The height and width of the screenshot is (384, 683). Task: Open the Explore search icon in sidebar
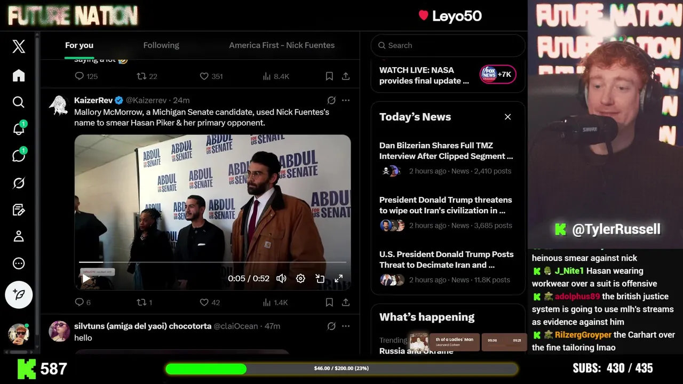(x=19, y=102)
